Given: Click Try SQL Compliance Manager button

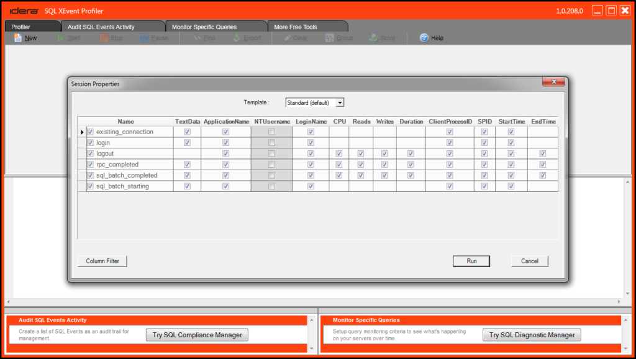Looking at the screenshot, I should [x=197, y=335].
